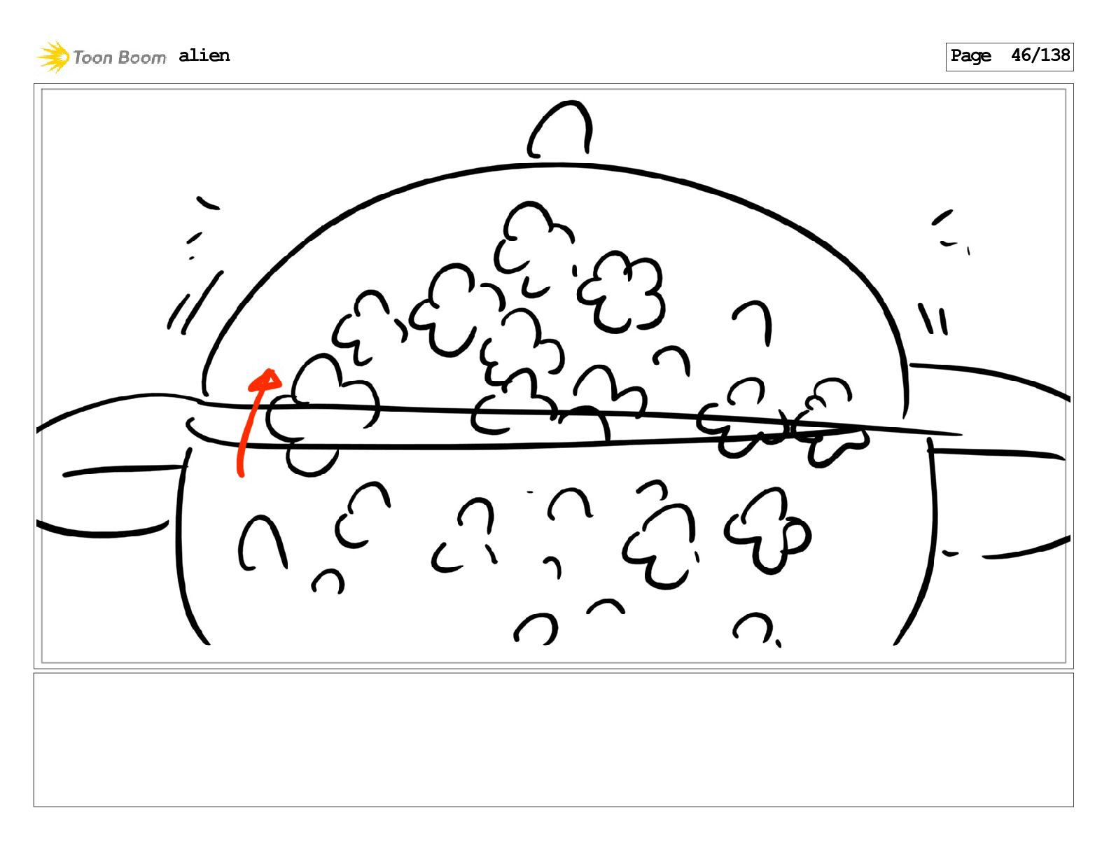
Task: Click the 'alien' project title
Action: 204,55
